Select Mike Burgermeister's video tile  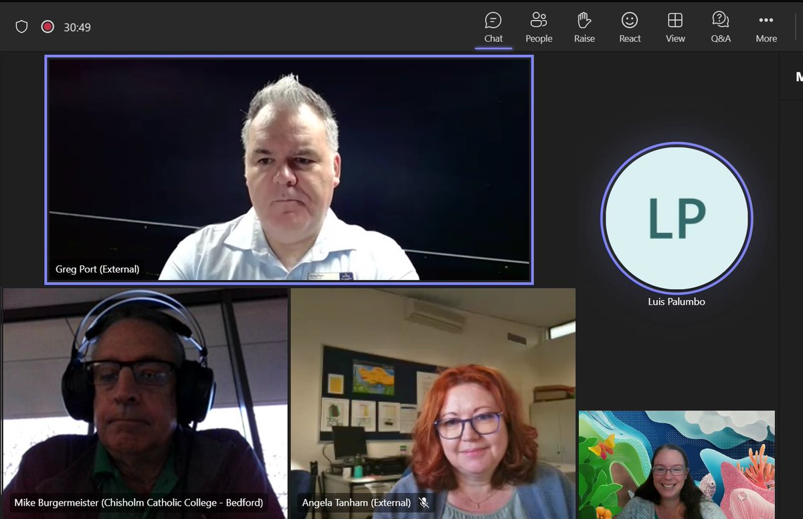coord(144,403)
